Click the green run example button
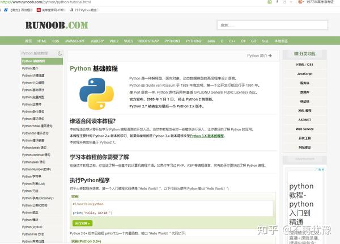This screenshot has height=244, width=340. point(82,223)
